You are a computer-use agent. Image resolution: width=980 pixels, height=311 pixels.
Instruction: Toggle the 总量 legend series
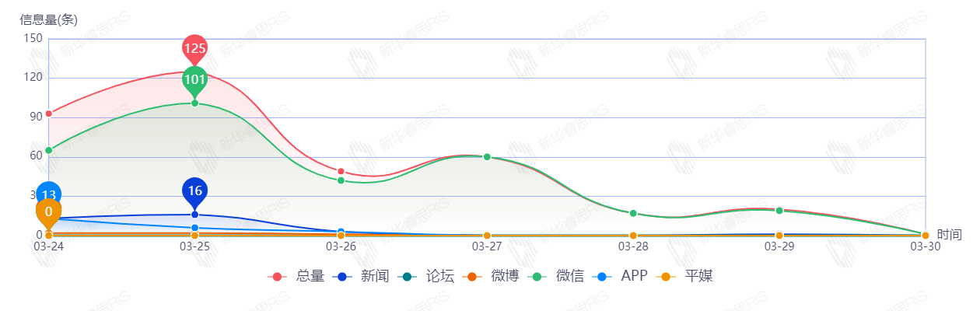[x=296, y=276]
